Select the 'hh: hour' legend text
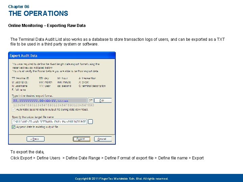243x182 pixels. (x=63, y=78)
